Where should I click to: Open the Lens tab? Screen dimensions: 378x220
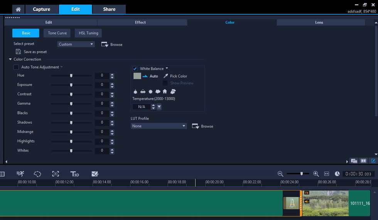click(x=319, y=22)
